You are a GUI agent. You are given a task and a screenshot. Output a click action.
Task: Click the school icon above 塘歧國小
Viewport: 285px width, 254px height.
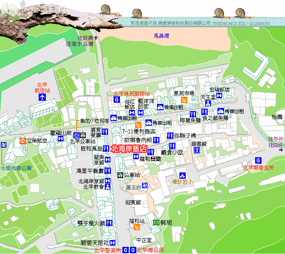coord(183,176)
